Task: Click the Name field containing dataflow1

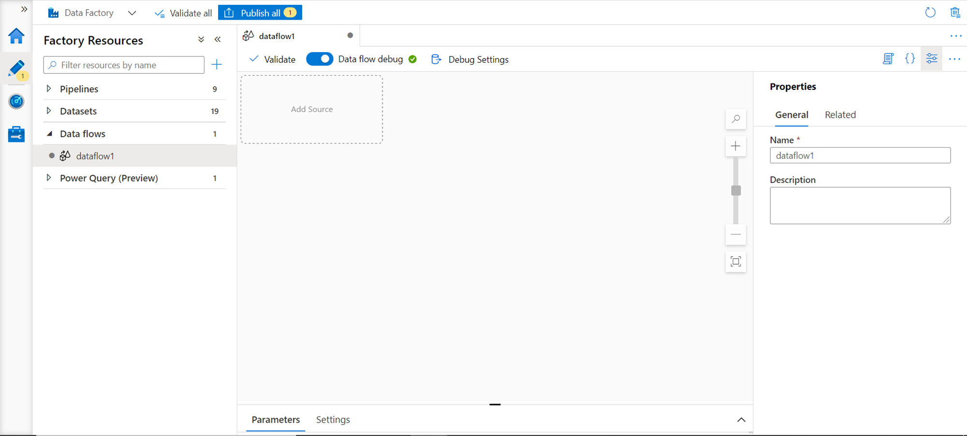Action: point(860,155)
